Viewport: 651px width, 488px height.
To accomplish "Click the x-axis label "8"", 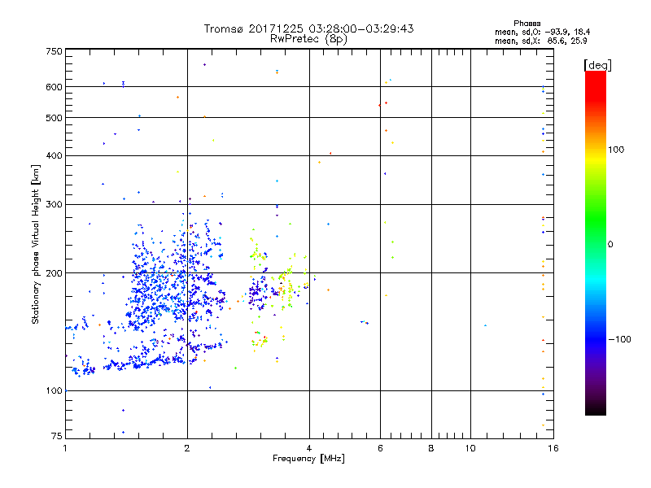I will point(431,448).
